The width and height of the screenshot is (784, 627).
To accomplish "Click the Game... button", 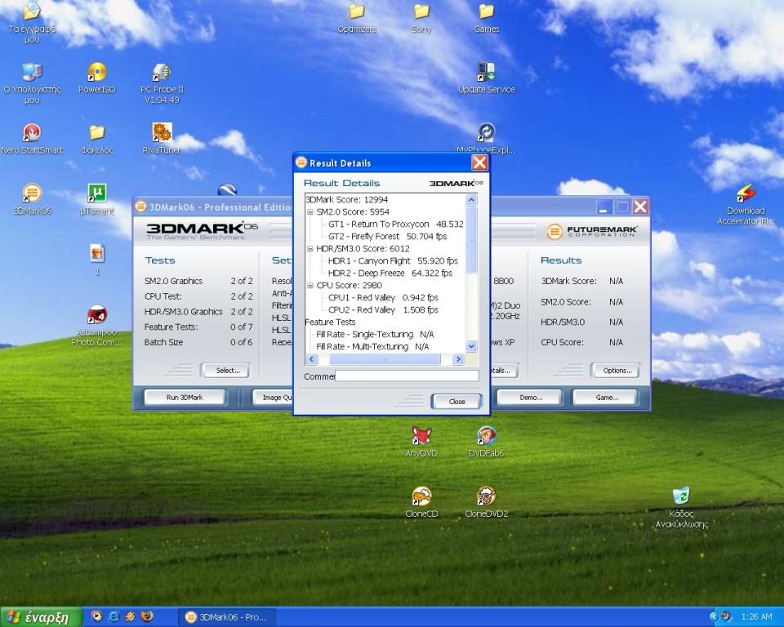I will [x=607, y=398].
